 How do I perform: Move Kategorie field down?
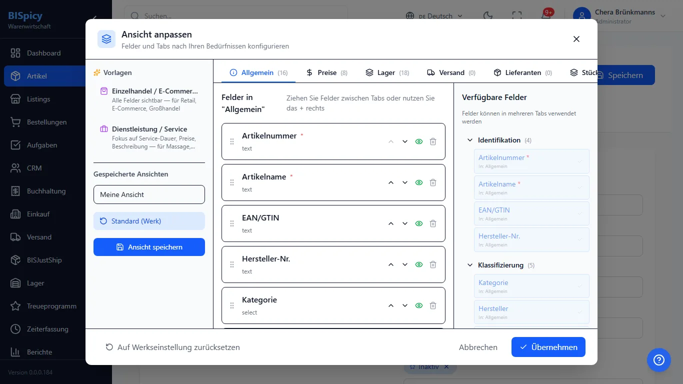coord(405,305)
